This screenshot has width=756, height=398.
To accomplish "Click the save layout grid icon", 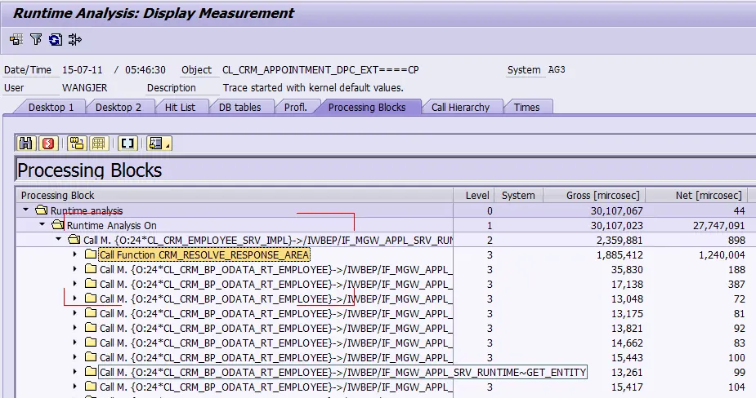I will (x=16, y=39).
